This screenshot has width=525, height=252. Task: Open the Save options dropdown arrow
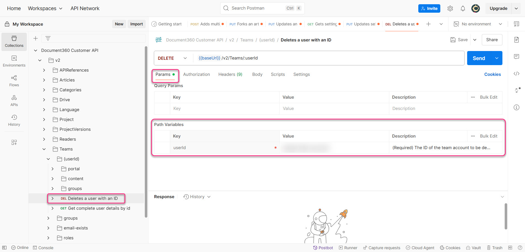coord(475,40)
